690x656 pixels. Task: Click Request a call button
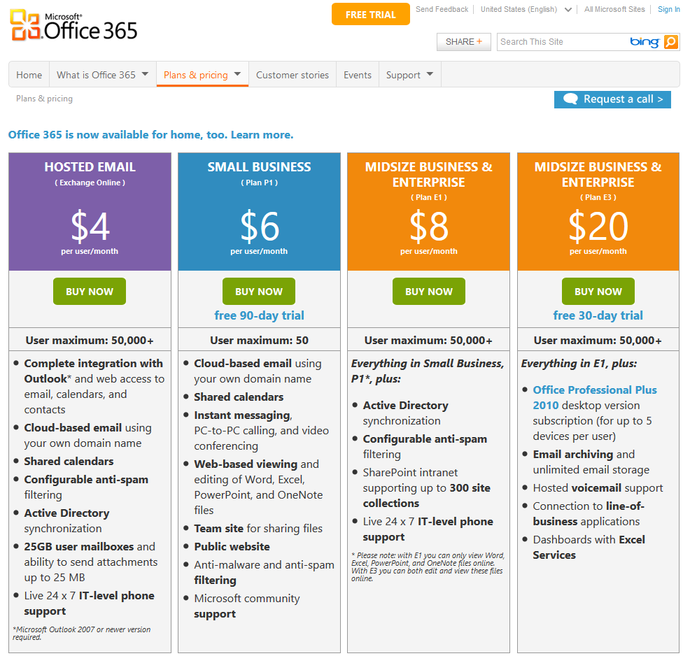point(612,99)
